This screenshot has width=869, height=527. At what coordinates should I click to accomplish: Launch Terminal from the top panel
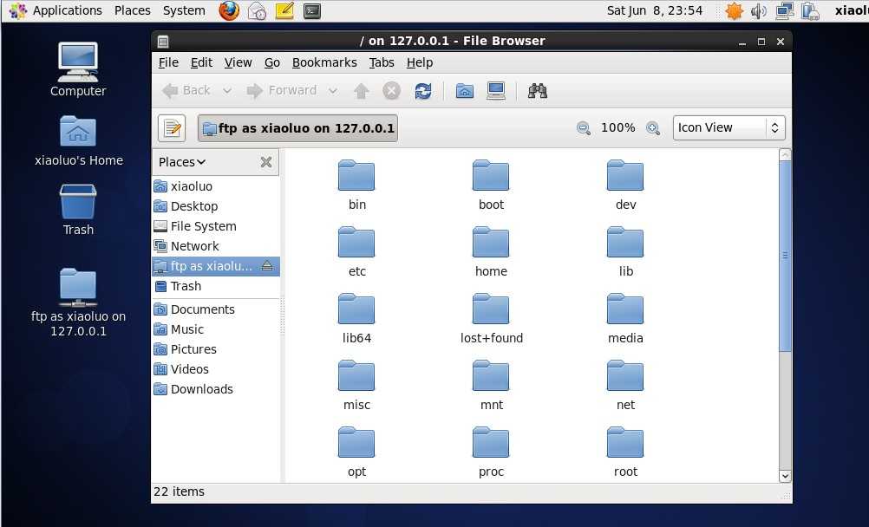point(312,10)
